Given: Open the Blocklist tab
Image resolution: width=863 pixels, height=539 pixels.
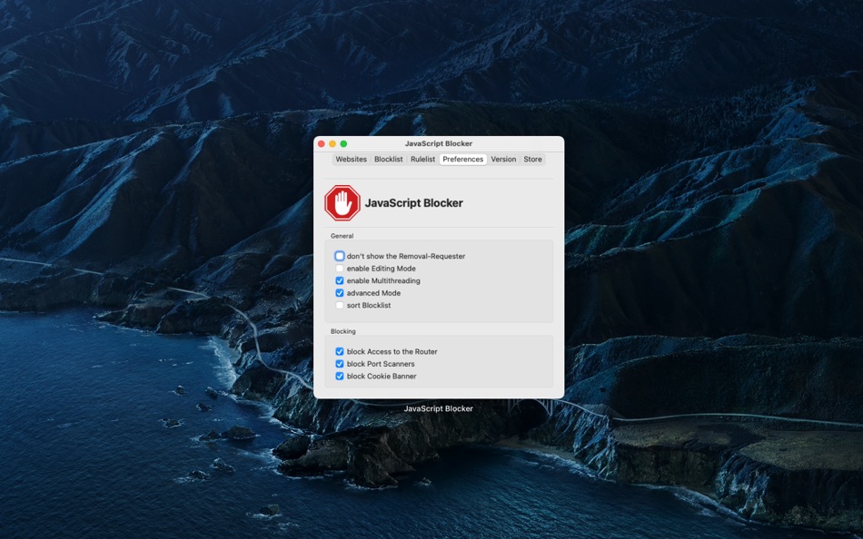Looking at the screenshot, I should 389,159.
